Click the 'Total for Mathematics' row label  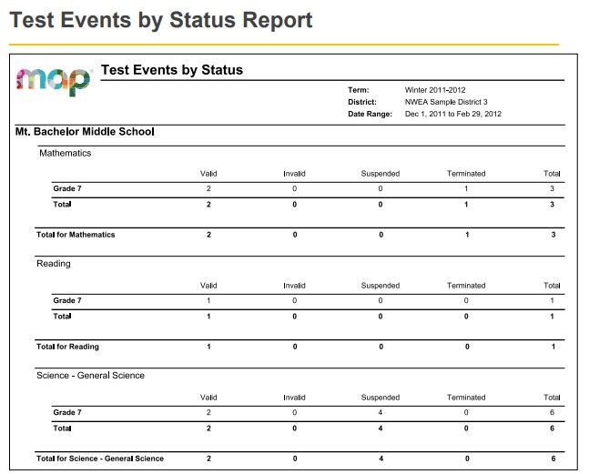(x=76, y=235)
